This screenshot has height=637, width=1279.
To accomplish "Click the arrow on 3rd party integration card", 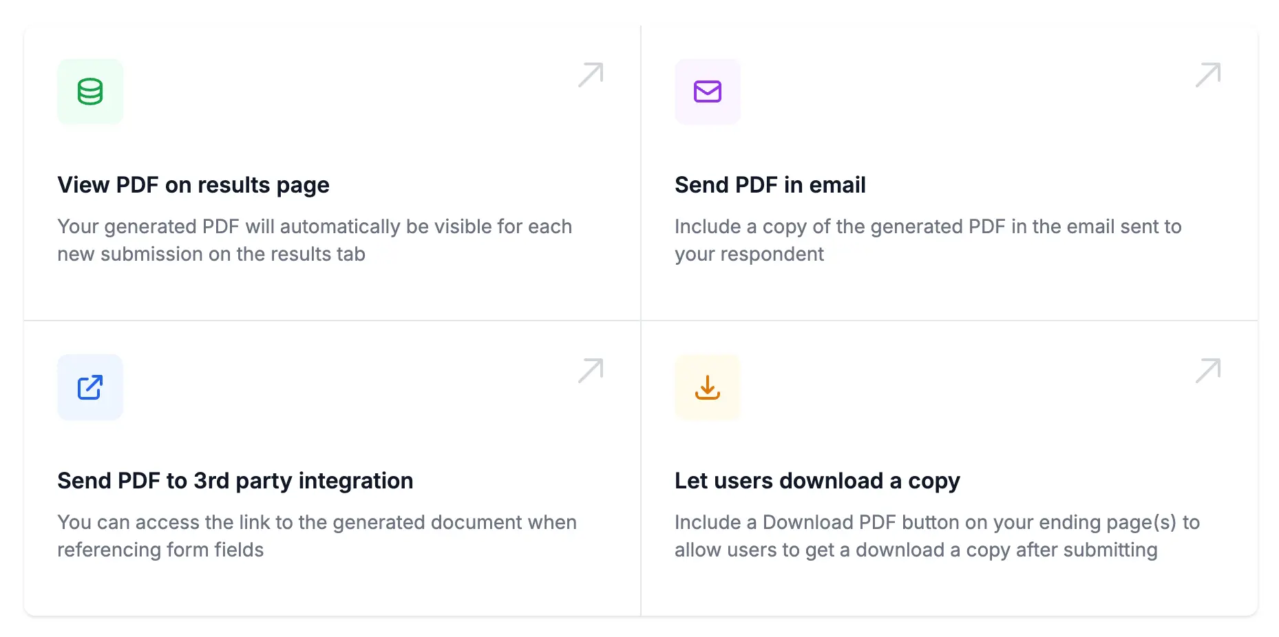I will (x=591, y=370).
